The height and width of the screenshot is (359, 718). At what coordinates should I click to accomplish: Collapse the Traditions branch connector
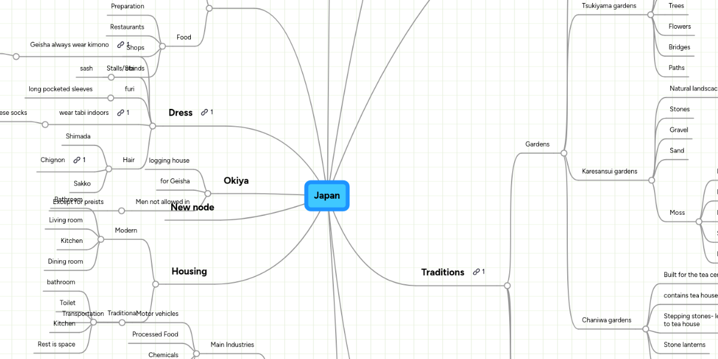click(x=507, y=285)
